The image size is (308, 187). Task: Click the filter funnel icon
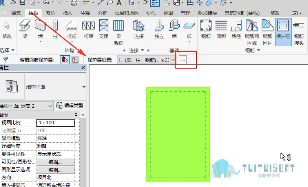tap(5, 60)
